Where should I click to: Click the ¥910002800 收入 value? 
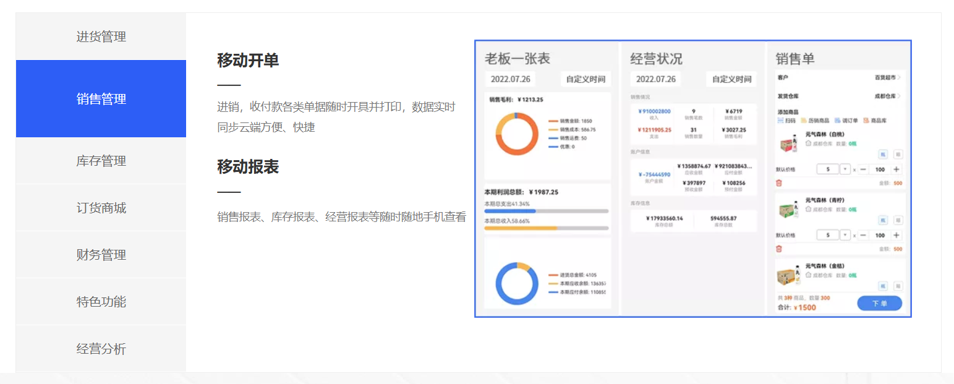[x=654, y=111]
